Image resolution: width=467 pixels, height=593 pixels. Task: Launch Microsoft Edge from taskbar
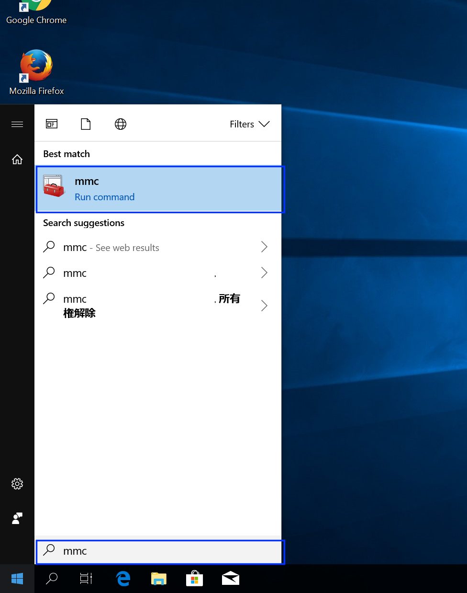(x=123, y=579)
